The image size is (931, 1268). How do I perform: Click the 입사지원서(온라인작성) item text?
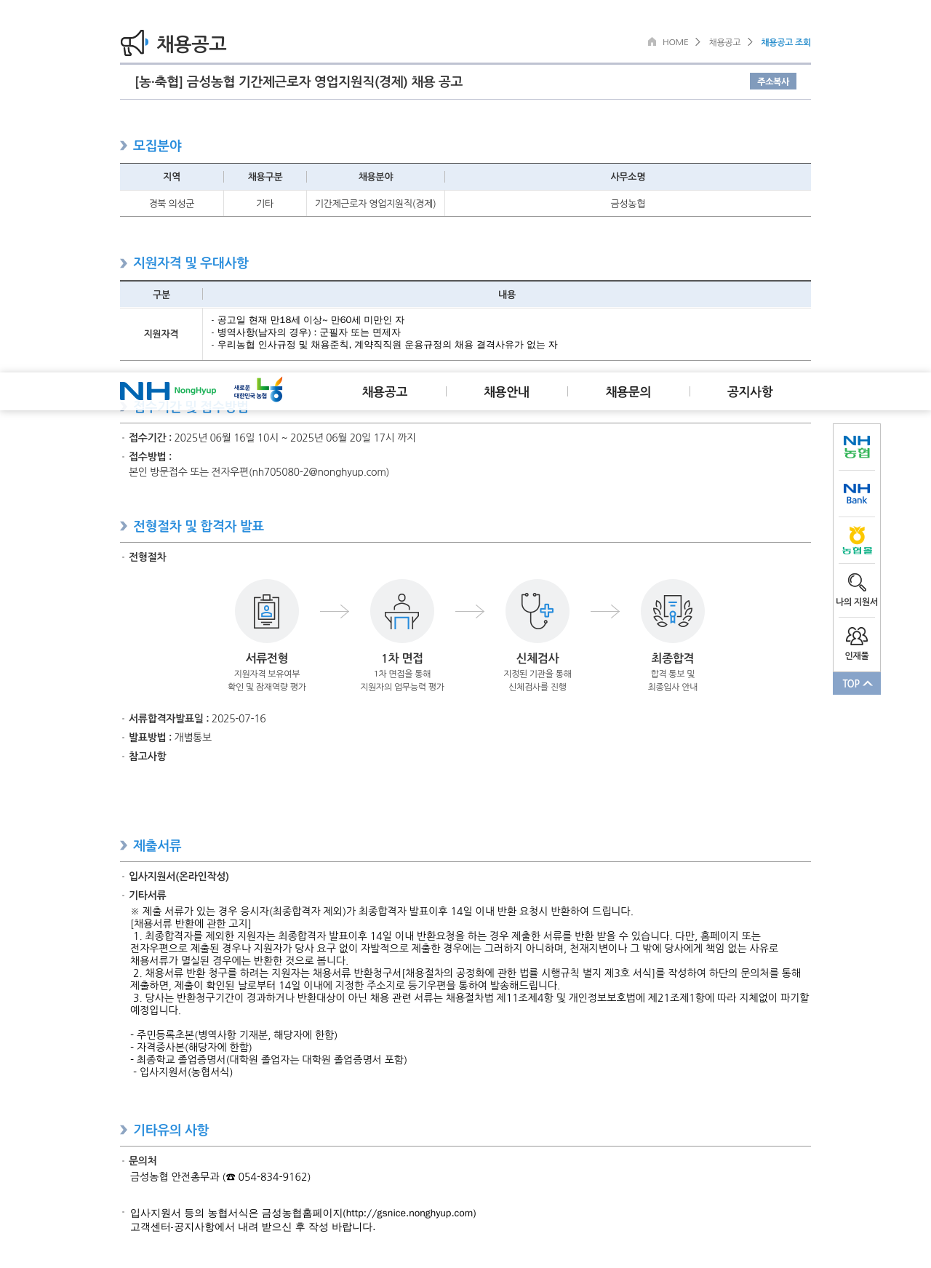pos(179,876)
